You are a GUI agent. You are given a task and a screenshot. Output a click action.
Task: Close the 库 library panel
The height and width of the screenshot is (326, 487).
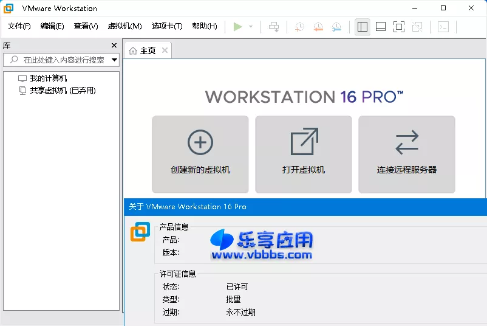[x=114, y=46]
